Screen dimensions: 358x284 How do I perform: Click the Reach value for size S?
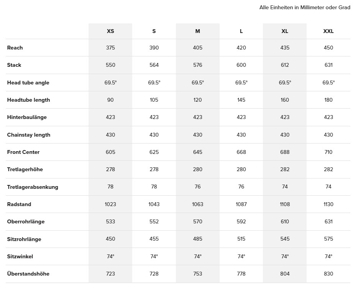[154, 48]
